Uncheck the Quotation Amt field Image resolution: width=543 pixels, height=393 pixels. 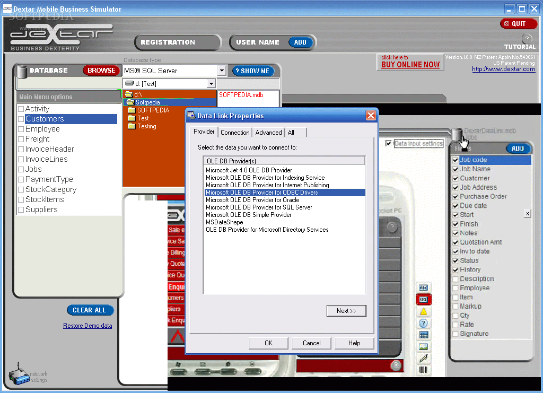456,242
